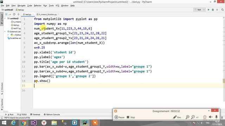Open the Window menu
Image resolution: width=225 pixels, height=126 pixels.
click(65, 6)
